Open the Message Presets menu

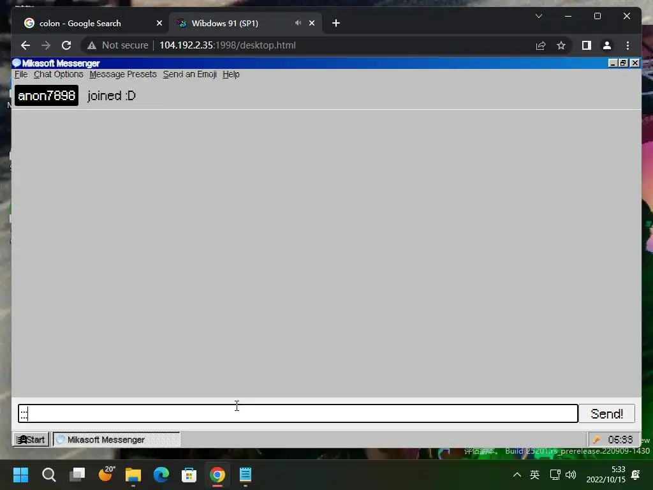tap(123, 74)
